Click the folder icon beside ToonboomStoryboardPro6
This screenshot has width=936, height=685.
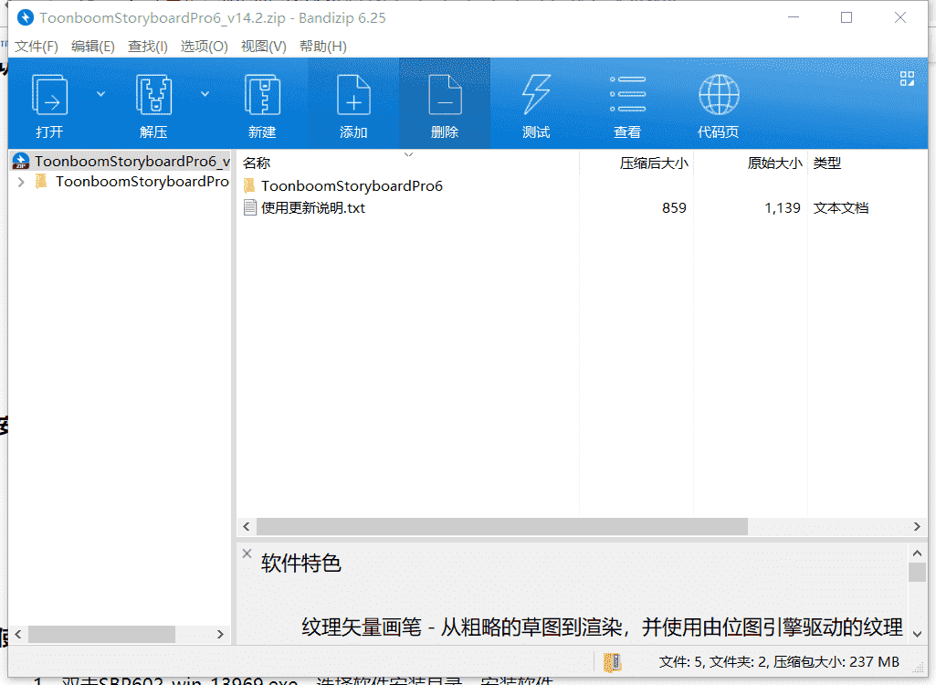(x=249, y=185)
